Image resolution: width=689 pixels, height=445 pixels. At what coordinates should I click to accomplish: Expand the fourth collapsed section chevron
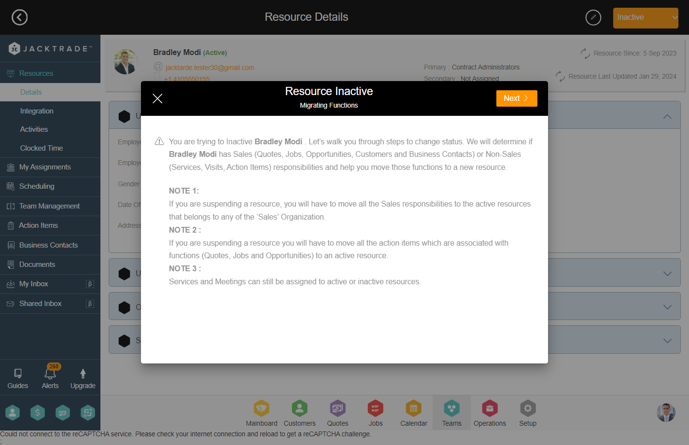(667, 341)
